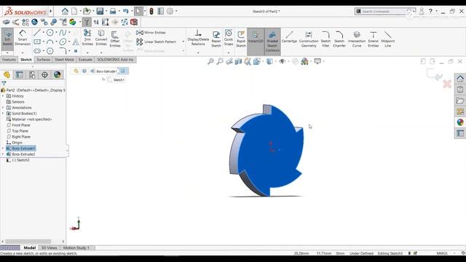466x262 pixels.
Task: Click Extend Entities tool
Action: (373, 39)
